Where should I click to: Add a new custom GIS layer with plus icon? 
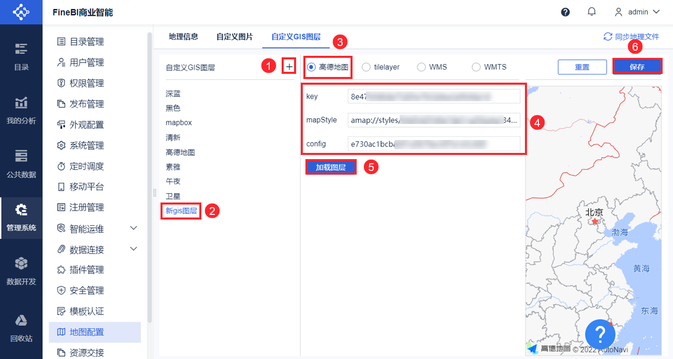click(289, 66)
